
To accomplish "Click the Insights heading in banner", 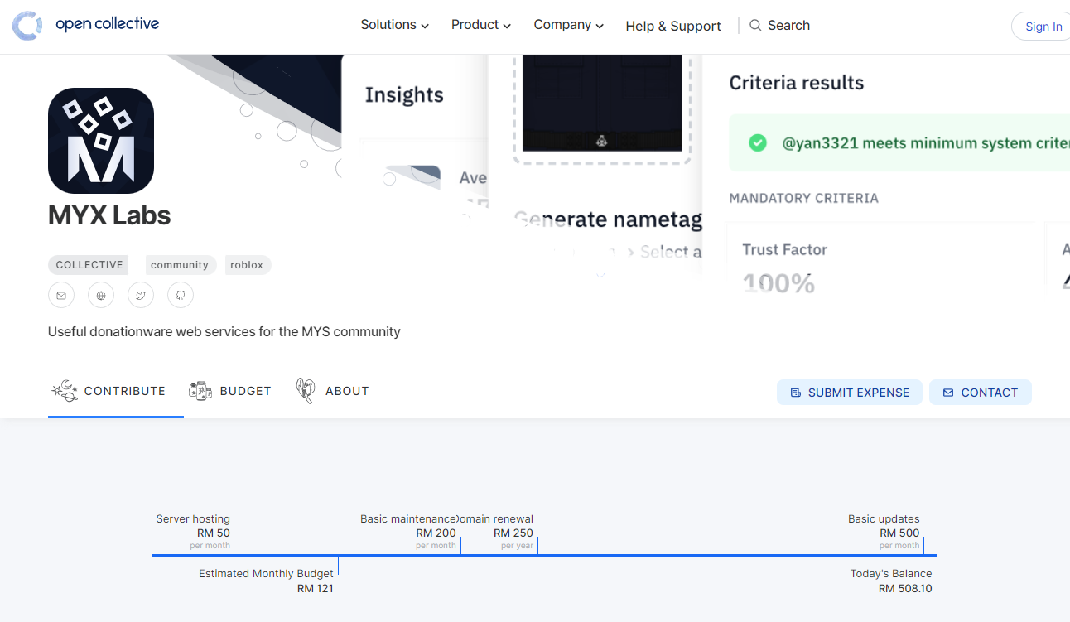I will coord(404,95).
